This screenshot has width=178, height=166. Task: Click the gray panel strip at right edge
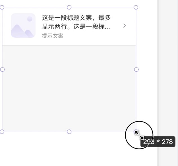click(168, 83)
